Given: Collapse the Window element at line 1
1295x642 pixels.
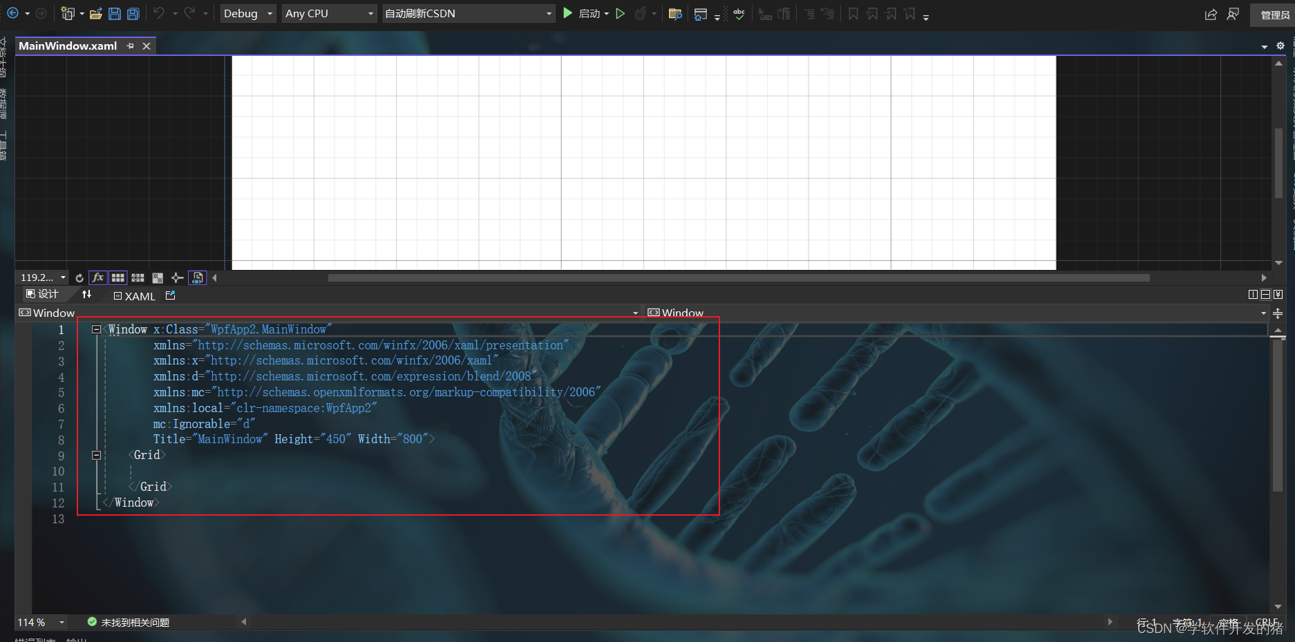Looking at the screenshot, I should coord(97,329).
